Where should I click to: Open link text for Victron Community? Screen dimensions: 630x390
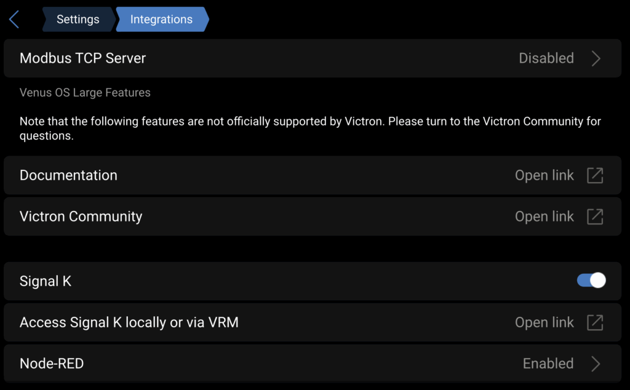tap(544, 217)
